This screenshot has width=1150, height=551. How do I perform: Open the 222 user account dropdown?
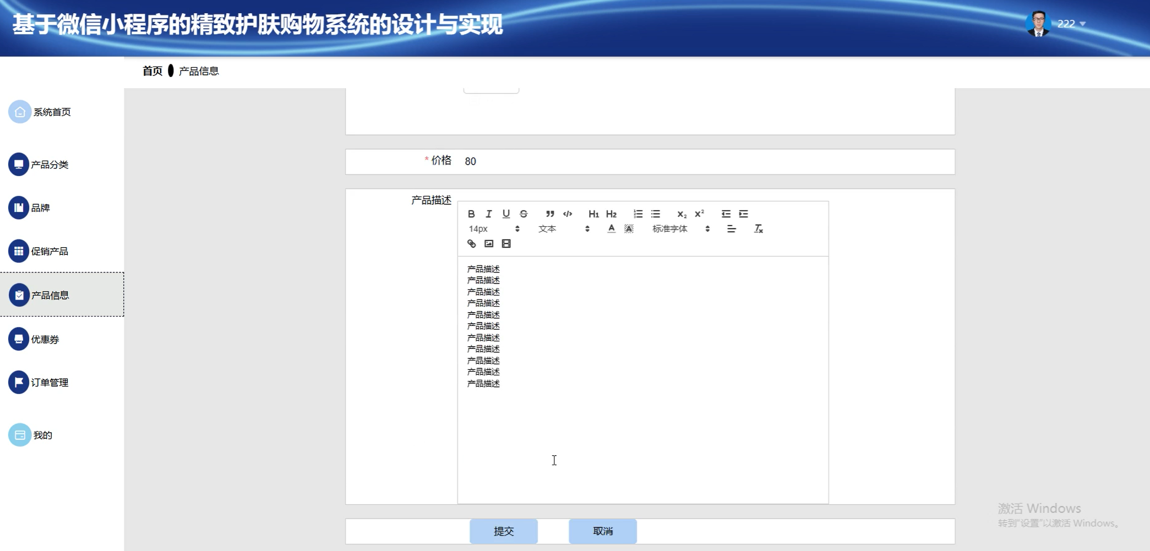click(x=1071, y=24)
